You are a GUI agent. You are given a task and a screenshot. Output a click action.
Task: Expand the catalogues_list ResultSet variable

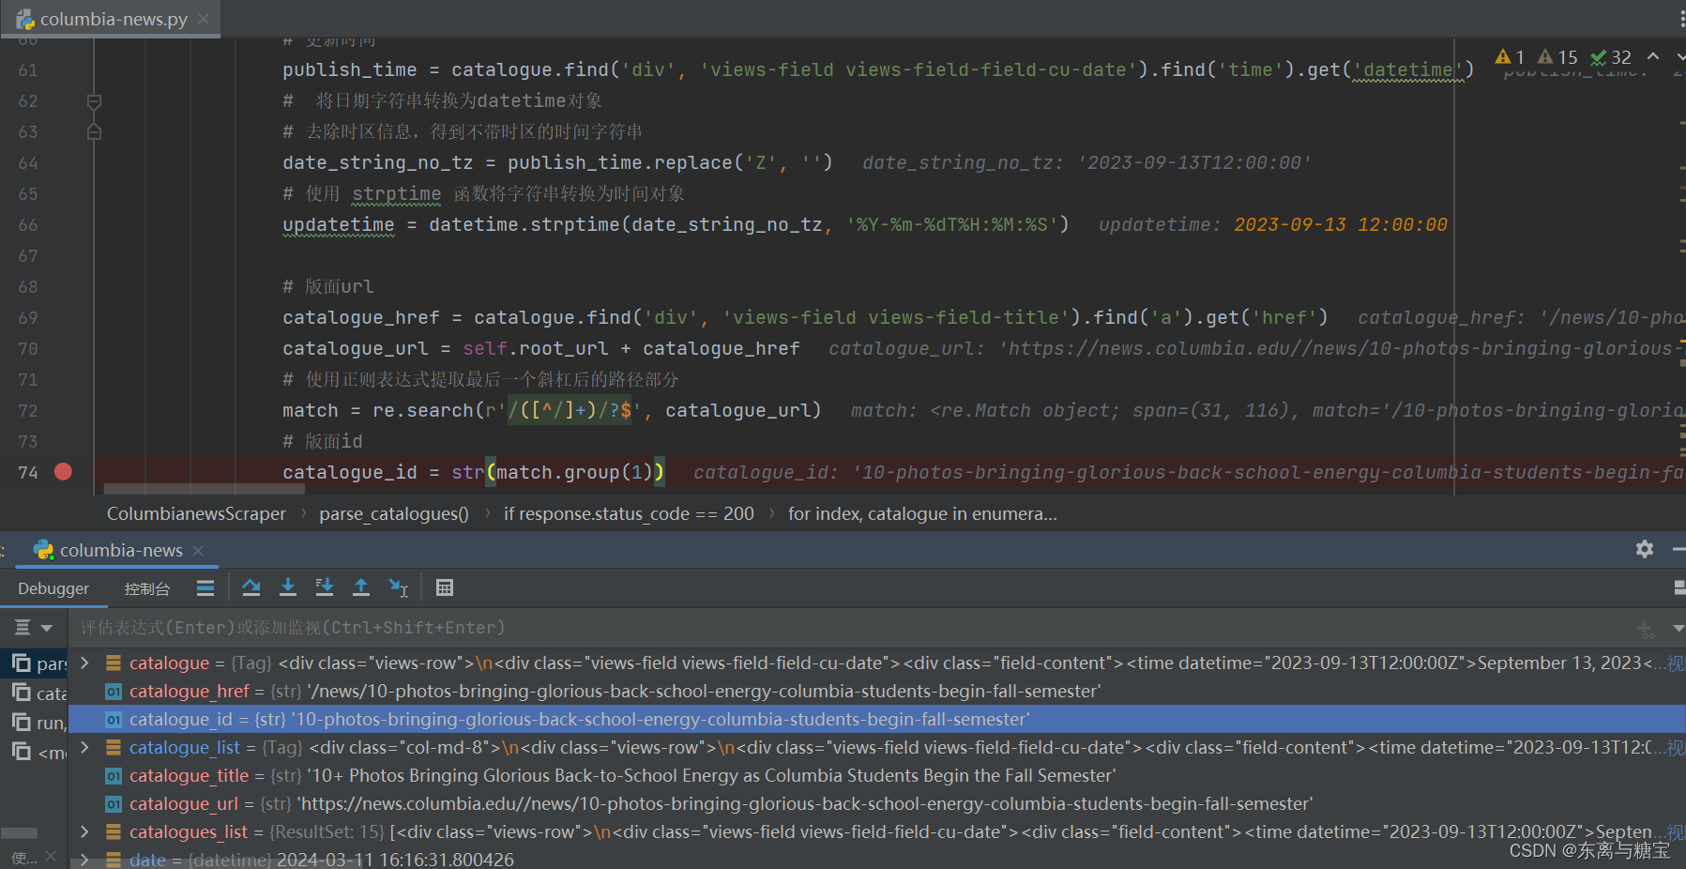84,831
